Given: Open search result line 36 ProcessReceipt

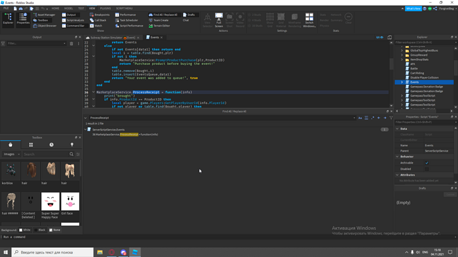Looking at the screenshot, I should pos(125,134).
